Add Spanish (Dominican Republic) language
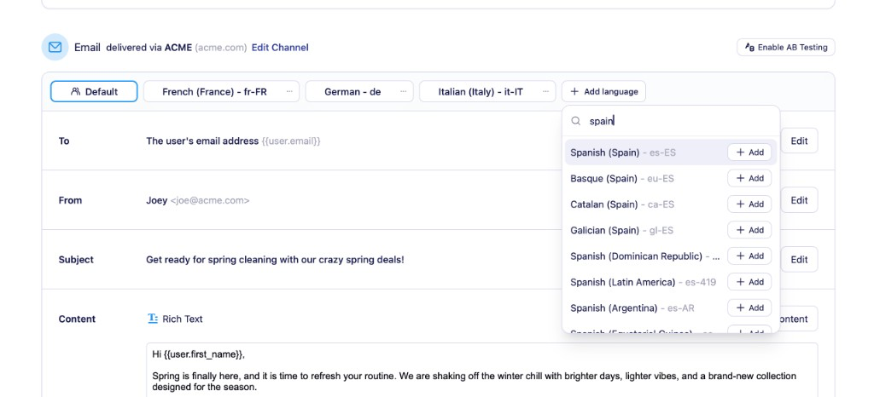 (749, 256)
